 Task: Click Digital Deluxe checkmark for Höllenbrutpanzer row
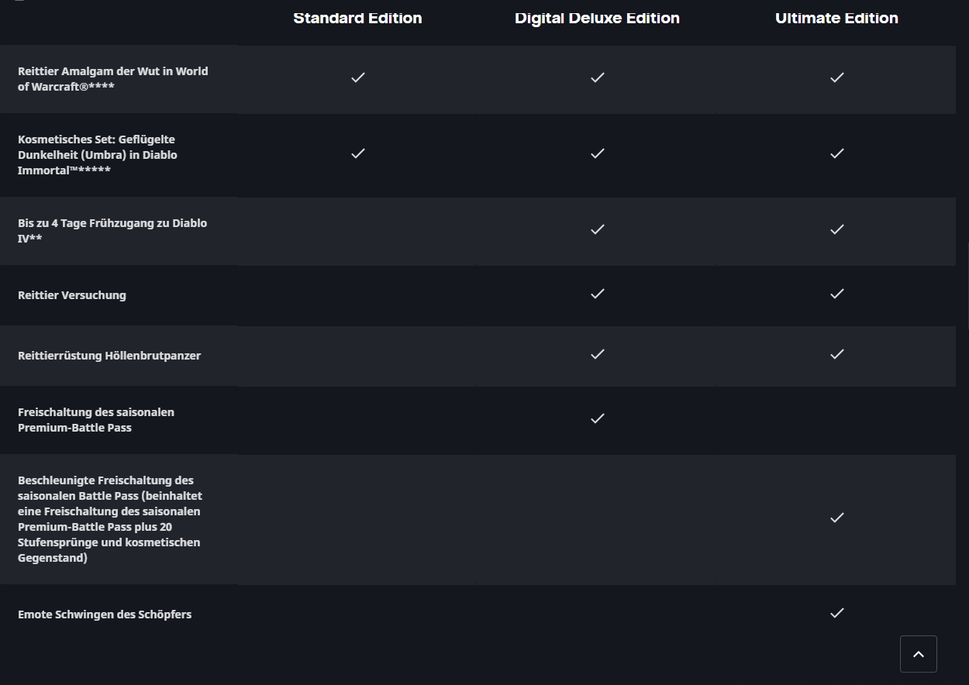[597, 354]
